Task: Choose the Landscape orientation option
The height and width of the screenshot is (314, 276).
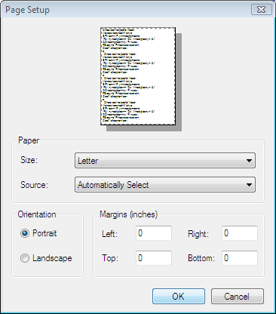Action: click(25, 258)
